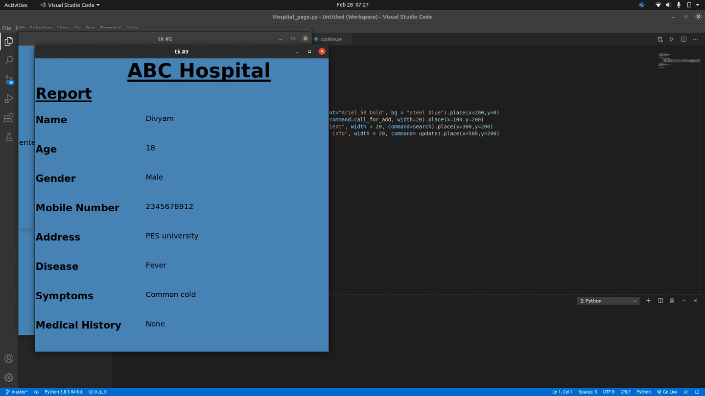Open the Explorer view in activity bar
Image resolution: width=705 pixels, height=396 pixels.
[9, 42]
